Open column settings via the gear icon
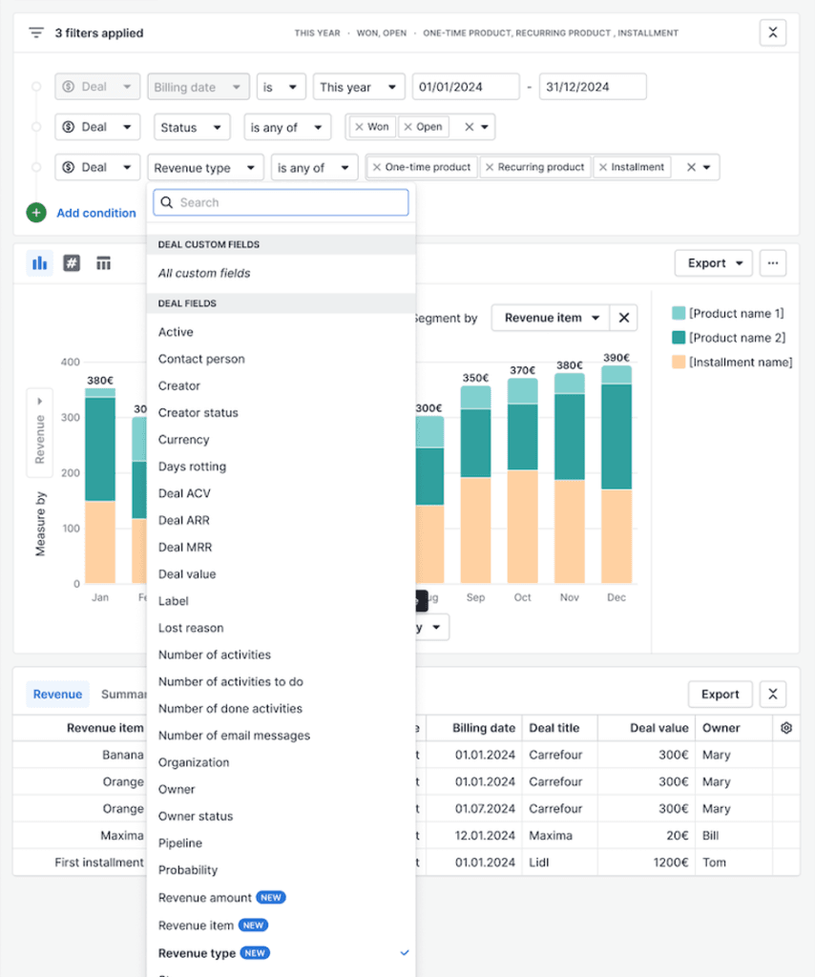The image size is (815, 977). point(785,728)
